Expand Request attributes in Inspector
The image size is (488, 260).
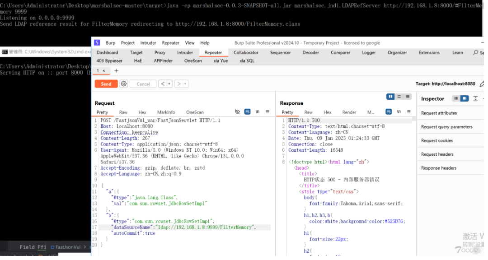450,113
